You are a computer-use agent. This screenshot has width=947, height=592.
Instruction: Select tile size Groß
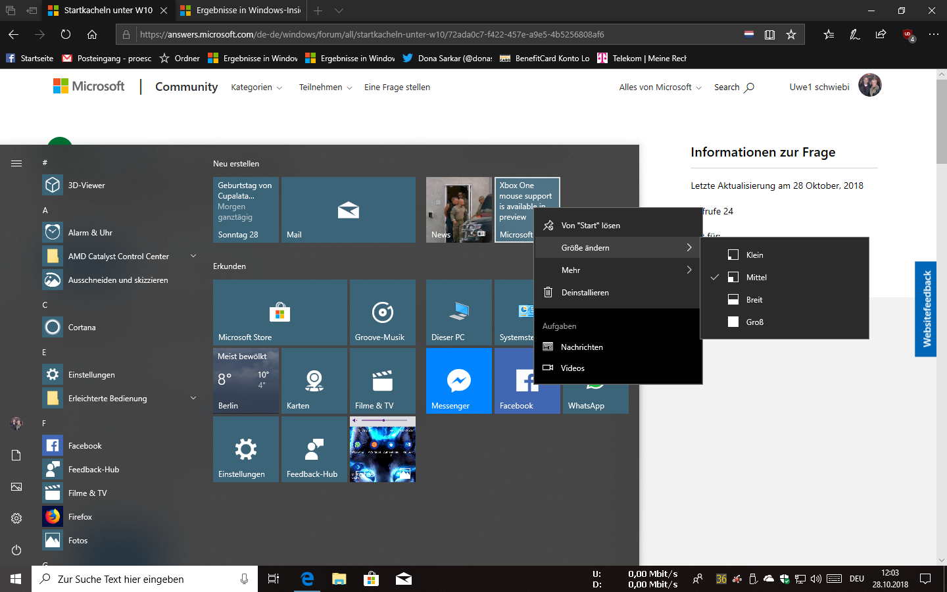[785, 322]
